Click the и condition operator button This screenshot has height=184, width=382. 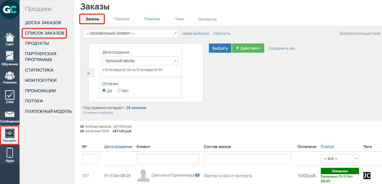coord(88,73)
